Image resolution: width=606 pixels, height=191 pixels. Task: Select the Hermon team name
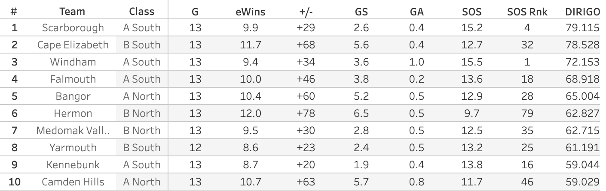pos(73,113)
